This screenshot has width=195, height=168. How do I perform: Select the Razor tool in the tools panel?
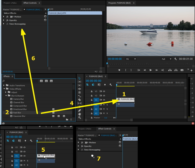click(x=79, y=100)
